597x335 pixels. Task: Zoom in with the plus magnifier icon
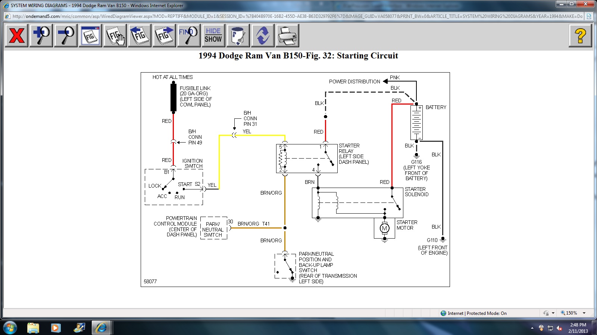click(x=41, y=36)
